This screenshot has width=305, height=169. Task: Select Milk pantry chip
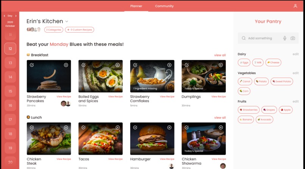coord(258,63)
